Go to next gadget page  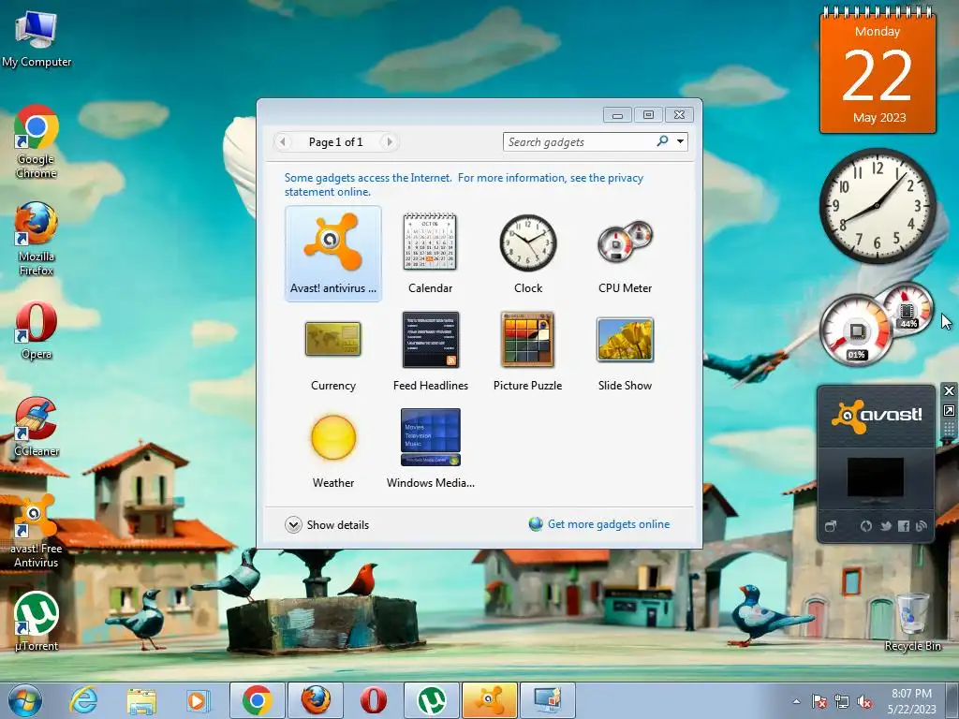pyautogui.click(x=389, y=142)
